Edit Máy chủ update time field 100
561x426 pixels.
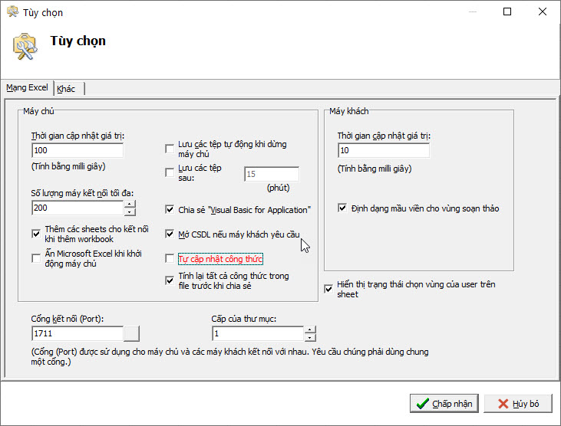[x=78, y=150]
